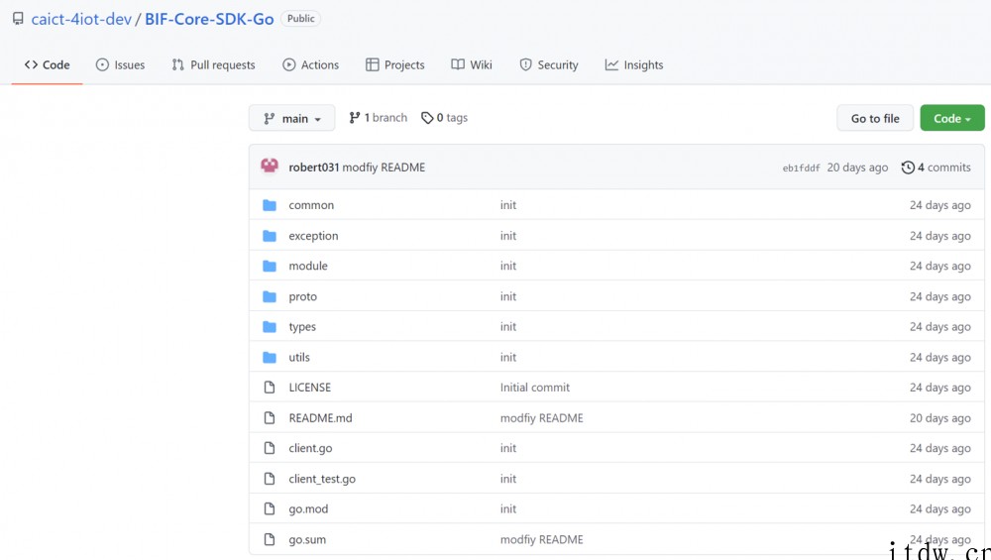Click the init commit message on client.go row

(508, 448)
